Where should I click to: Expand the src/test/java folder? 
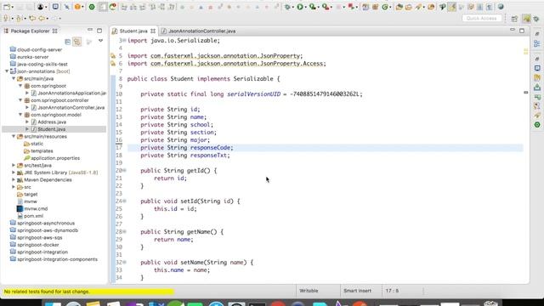(14, 165)
